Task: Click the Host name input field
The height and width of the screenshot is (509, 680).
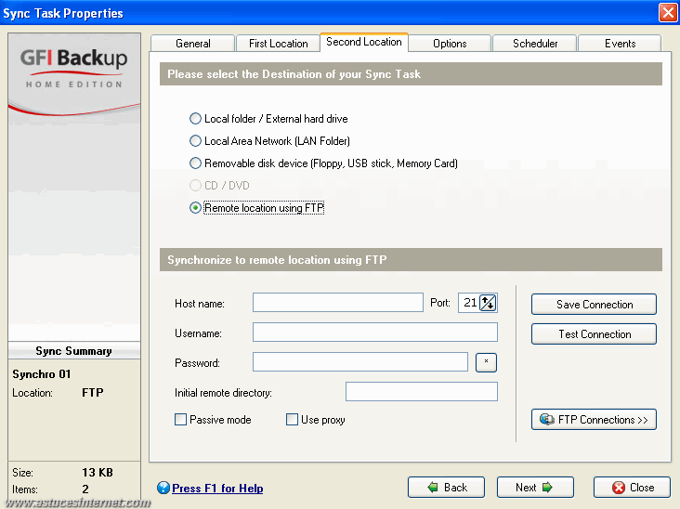Action: pyautogui.click(x=338, y=302)
